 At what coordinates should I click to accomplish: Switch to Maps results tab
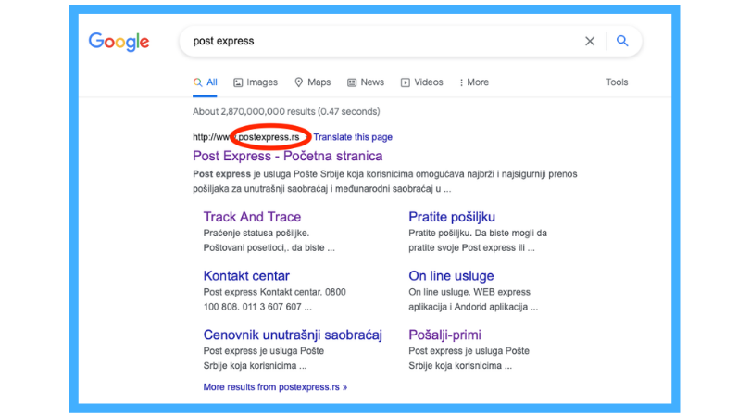[312, 82]
